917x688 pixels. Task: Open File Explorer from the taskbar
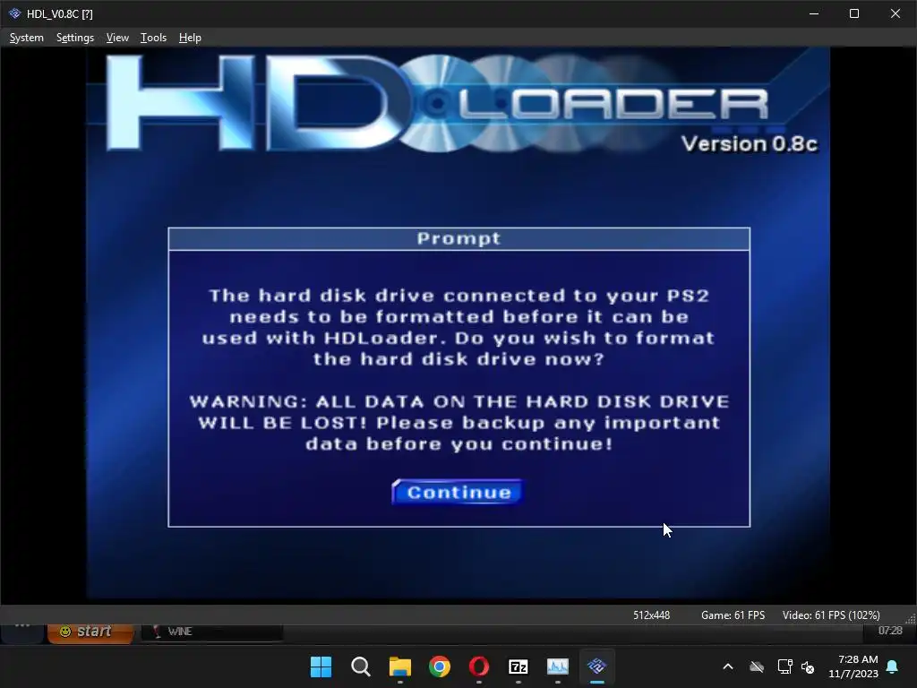400,666
